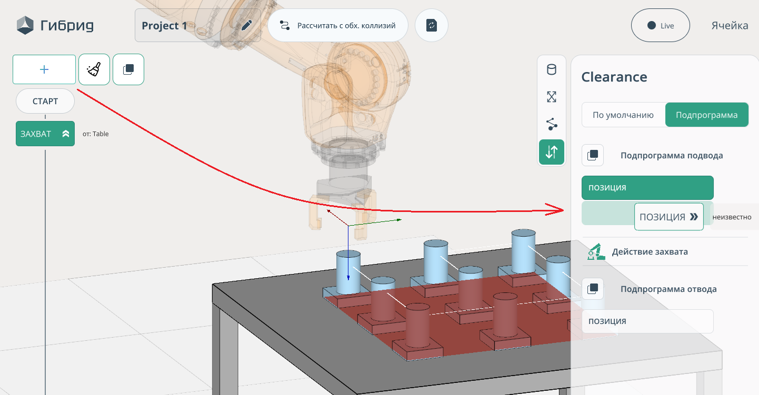Click copy icon next to Подпрограмма подвода
Screen dimensions: 759x395
pos(593,155)
